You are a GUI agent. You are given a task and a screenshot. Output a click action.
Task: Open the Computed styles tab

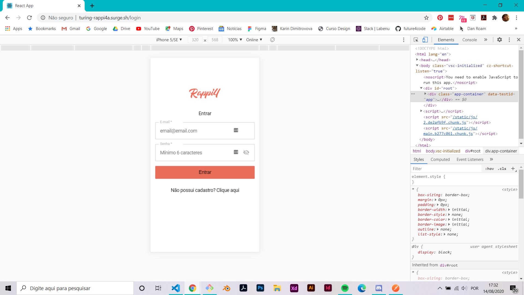pos(440,160)
